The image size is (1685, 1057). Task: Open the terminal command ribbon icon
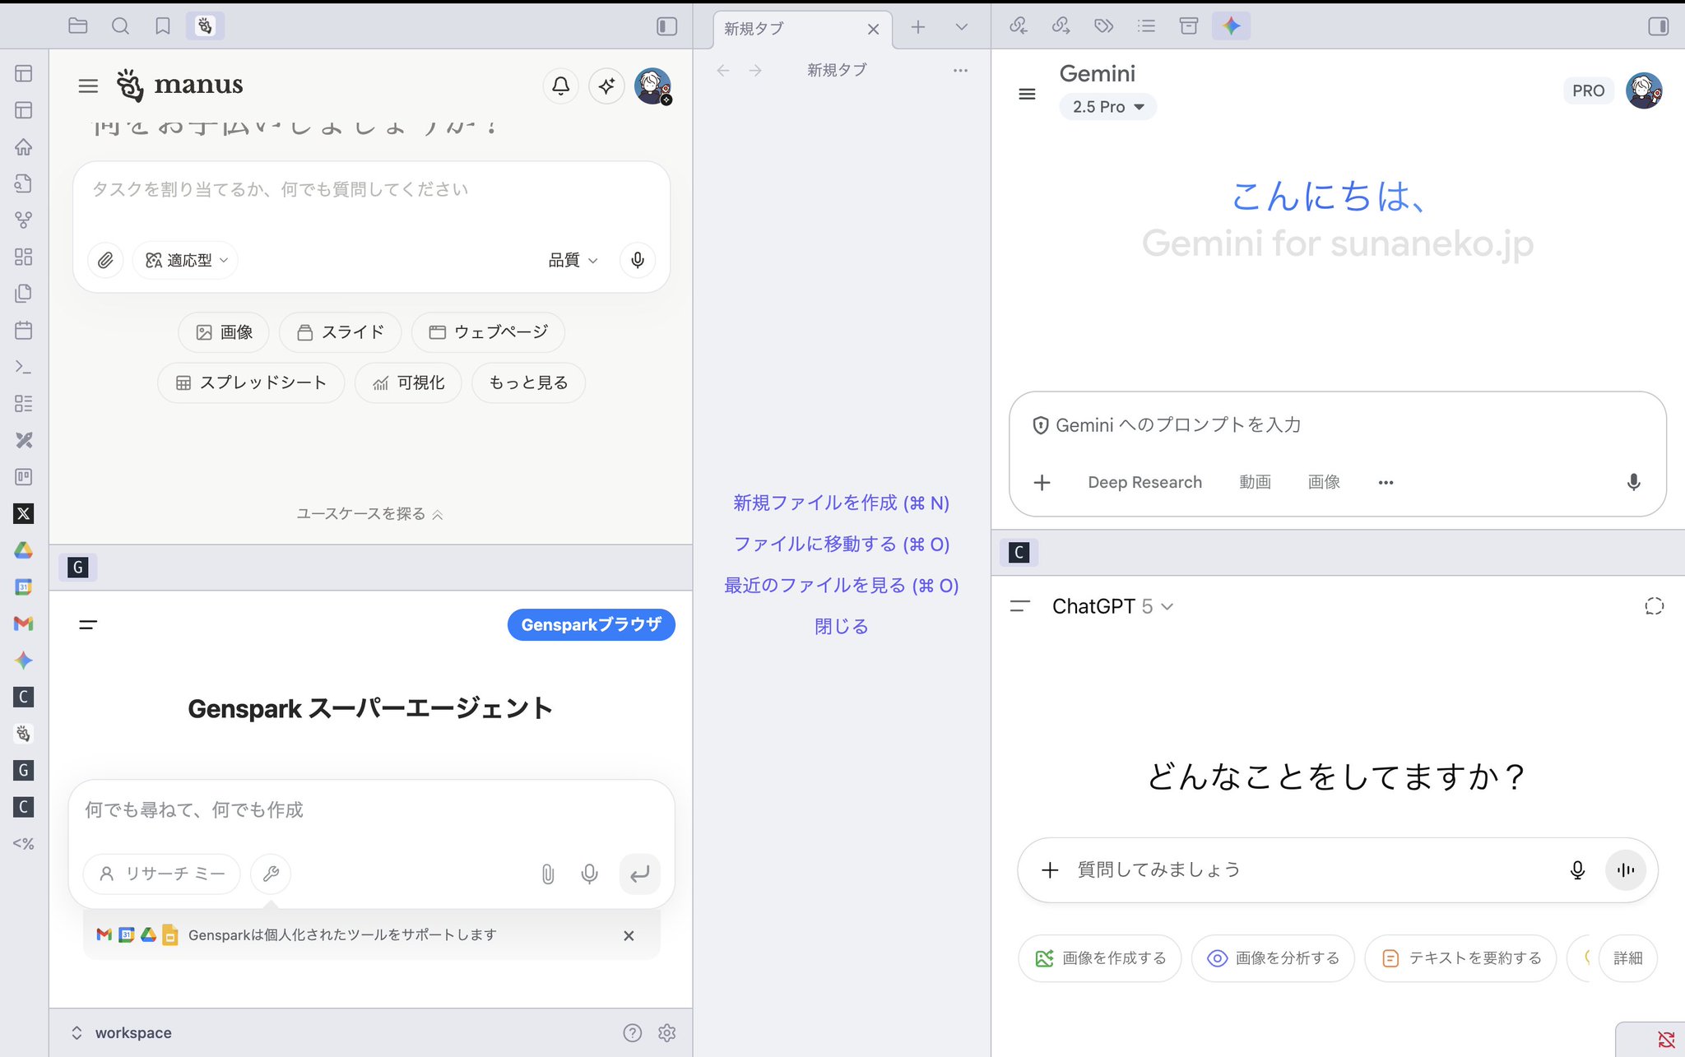[x=24, y=367]
